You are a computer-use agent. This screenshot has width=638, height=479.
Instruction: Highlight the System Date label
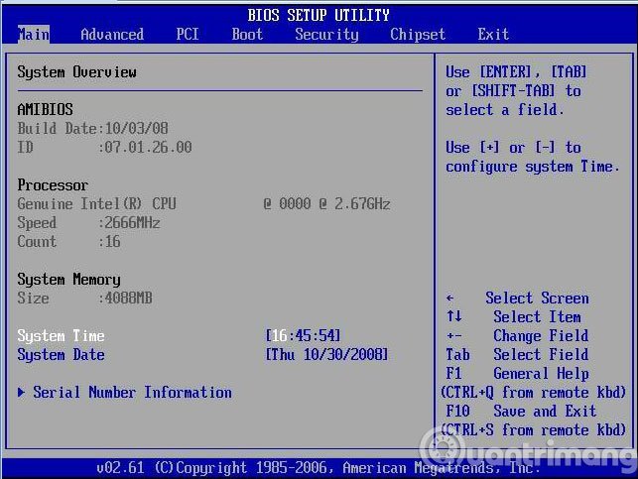tap(61, 355)
